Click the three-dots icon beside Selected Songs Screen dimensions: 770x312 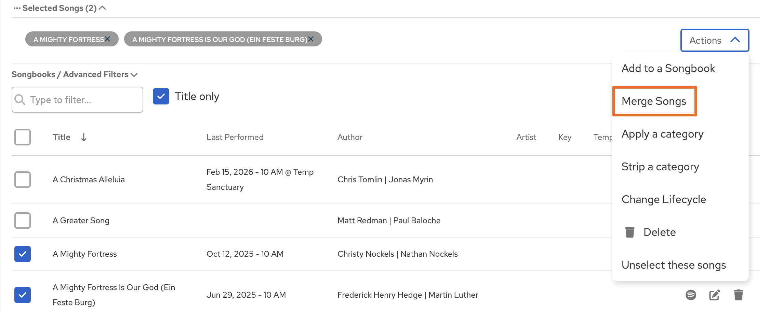[17, 8]
